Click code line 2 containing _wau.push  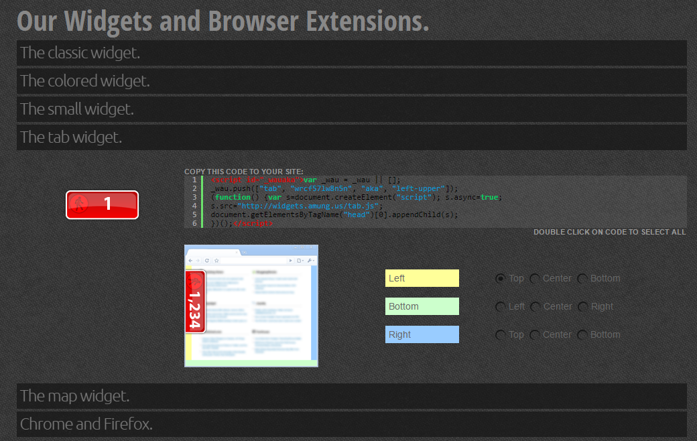click(x=334, y=188)
